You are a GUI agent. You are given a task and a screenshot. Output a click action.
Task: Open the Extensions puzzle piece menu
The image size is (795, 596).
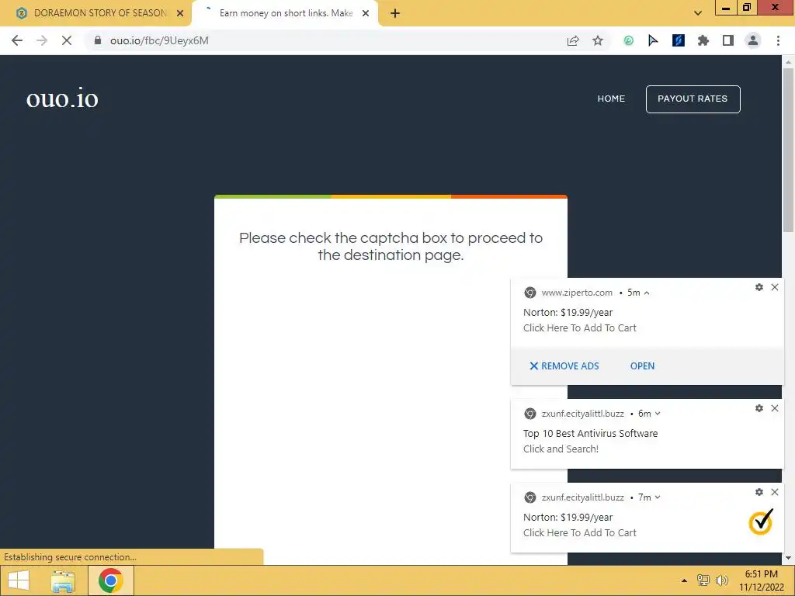pyautogui.click(x=703, y=40)
